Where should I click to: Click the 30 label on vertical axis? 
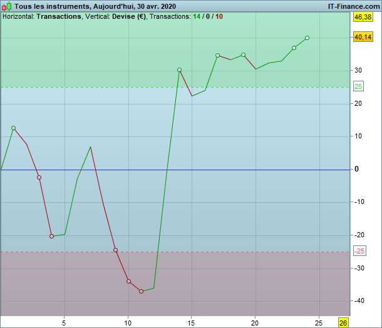(x=358, y=70)
